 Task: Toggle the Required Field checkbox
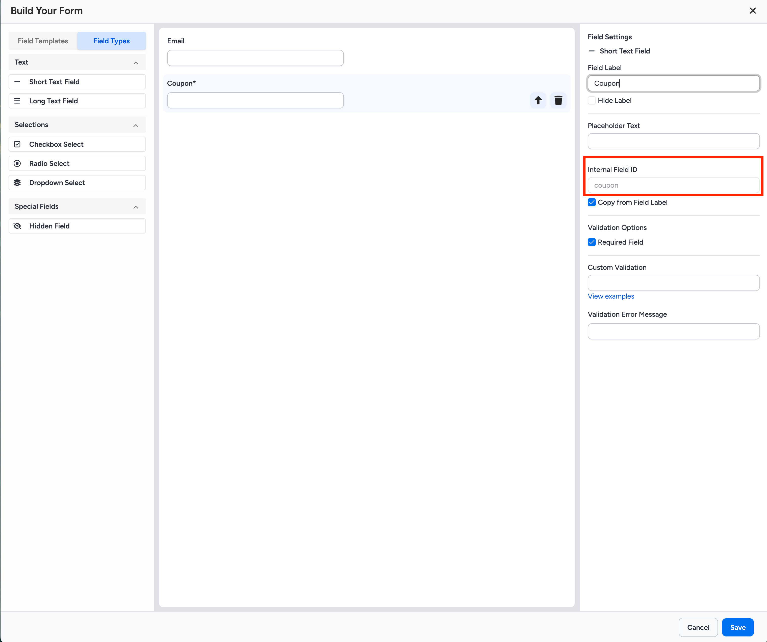pos(592,242)
